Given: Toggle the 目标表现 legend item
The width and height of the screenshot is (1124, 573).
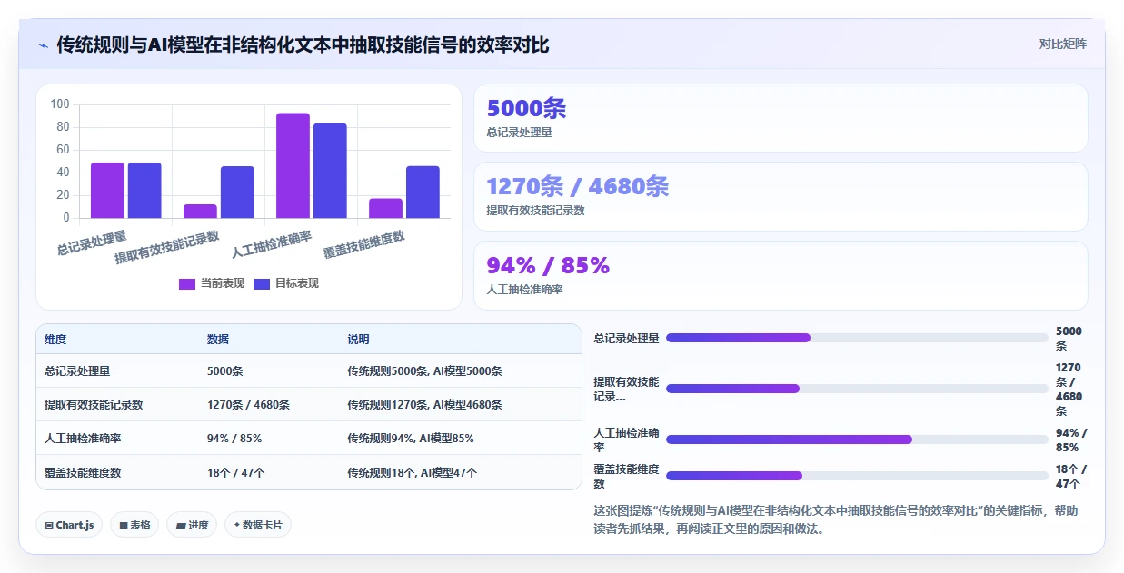Looking at the screenshot, I should click(285, 283).
